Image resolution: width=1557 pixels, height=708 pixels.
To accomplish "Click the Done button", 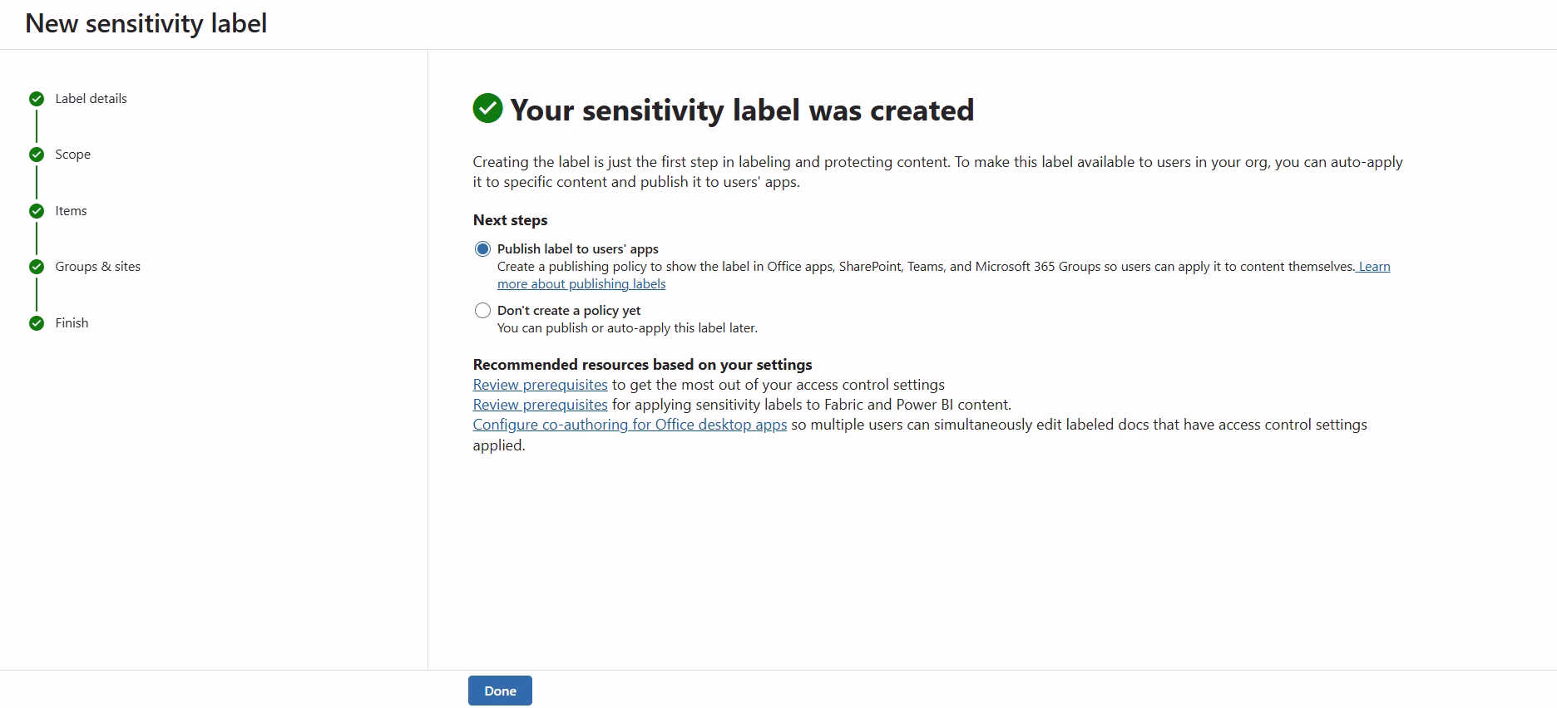I will 500,691.
